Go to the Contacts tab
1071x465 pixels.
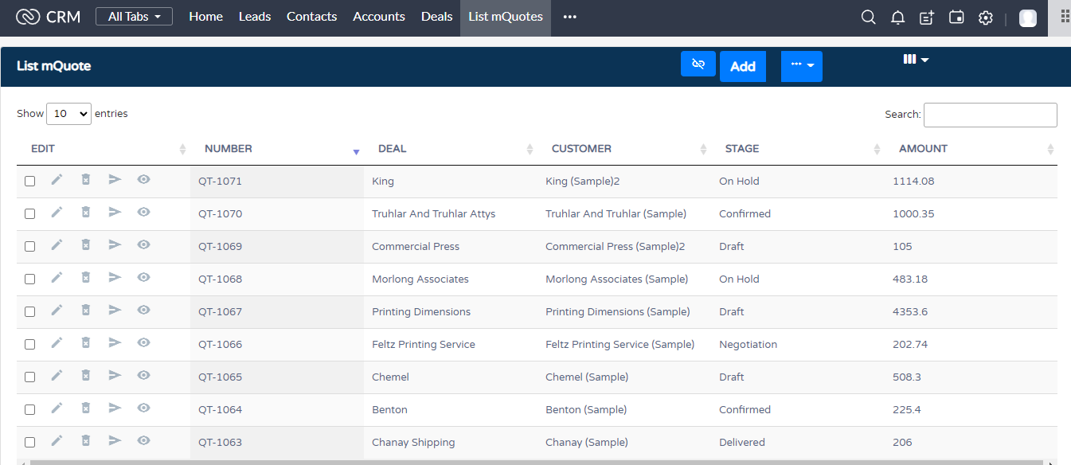tap(311, 17)
